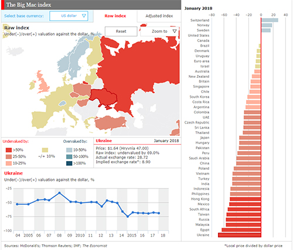Viewport: 293px width, 250px height.
Task: Click the Poland bar in the chart
Action: point(247,168)
